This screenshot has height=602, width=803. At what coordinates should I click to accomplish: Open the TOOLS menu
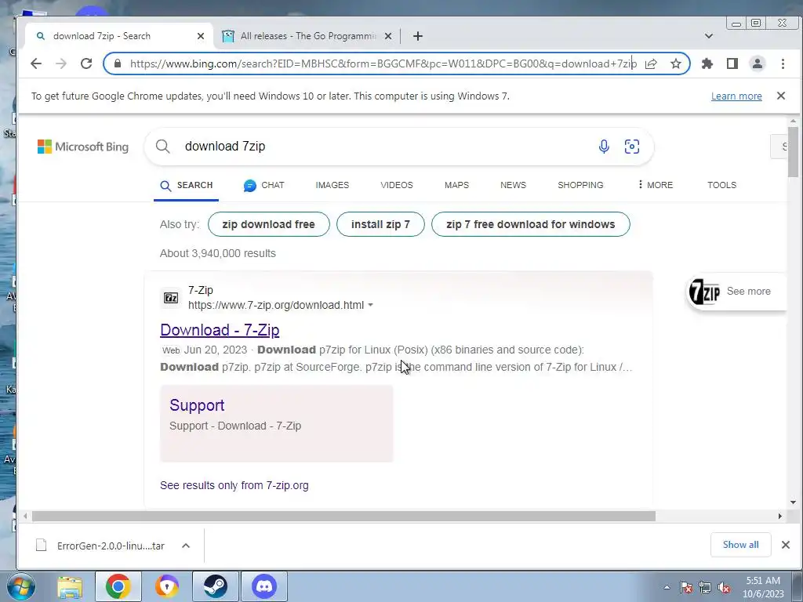coord(722,185)
